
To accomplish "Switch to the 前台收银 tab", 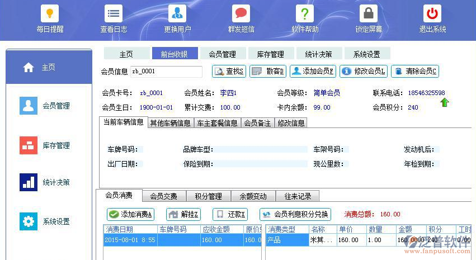I will pyautogui.click(x=175, y=54).
